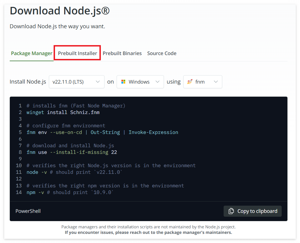
Task: Select the Prebuilt Binaries tab
Action: [x=122, y=53]
